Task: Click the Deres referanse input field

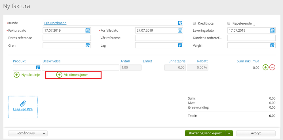Action: pyautogui.click(x=67, y=38)
